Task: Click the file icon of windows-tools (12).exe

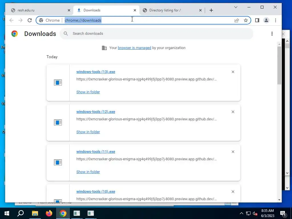Action: (x=58, y=123)
